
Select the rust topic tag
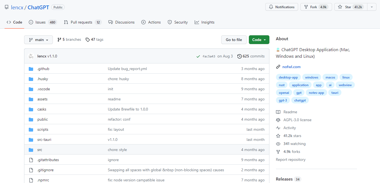pyautogui.click(x=282, y=85)
